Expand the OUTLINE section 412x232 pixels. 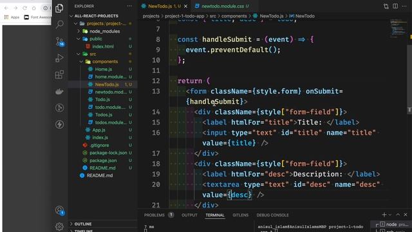[x=102, y=224]
